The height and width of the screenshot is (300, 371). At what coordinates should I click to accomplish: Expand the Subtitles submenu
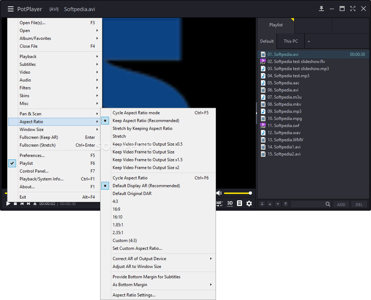55,64
